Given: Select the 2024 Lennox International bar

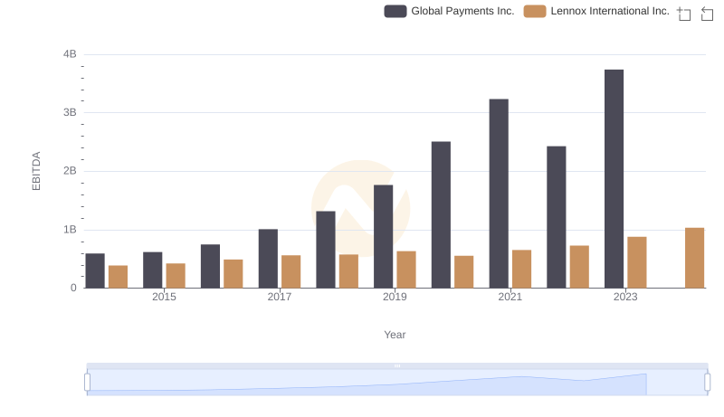Looking at the screenshot, I should 694,258.
